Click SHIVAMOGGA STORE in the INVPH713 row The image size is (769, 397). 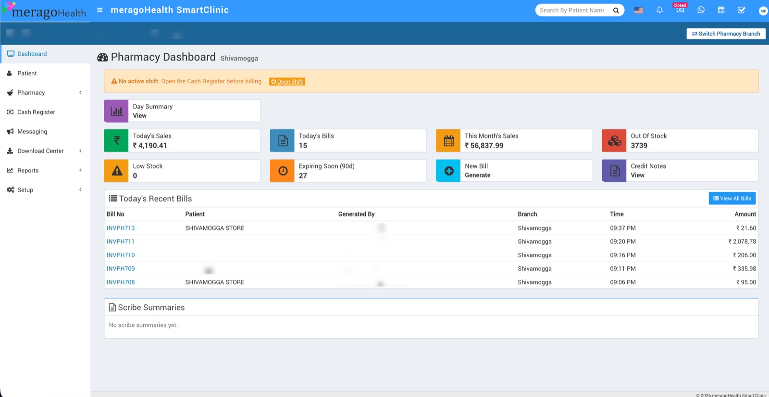point(215,228)
